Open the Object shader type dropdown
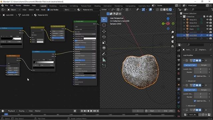The height and width of the screenshot is (120, 213). [x=14, y=10]
